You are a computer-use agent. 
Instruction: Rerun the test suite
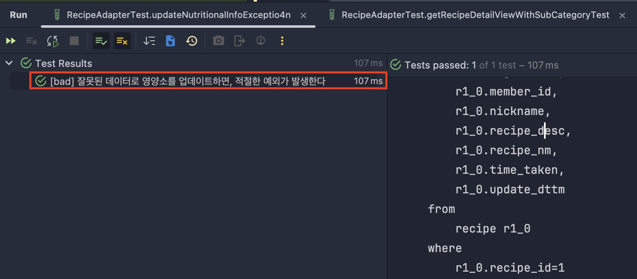pyautogui.click(x=11, y=41)
